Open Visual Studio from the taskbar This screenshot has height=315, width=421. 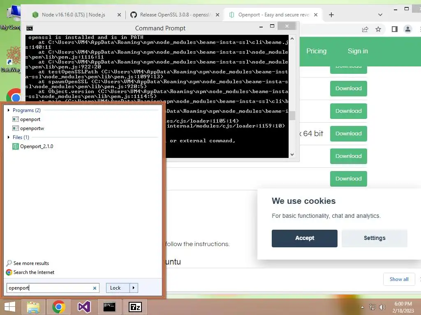84,307
